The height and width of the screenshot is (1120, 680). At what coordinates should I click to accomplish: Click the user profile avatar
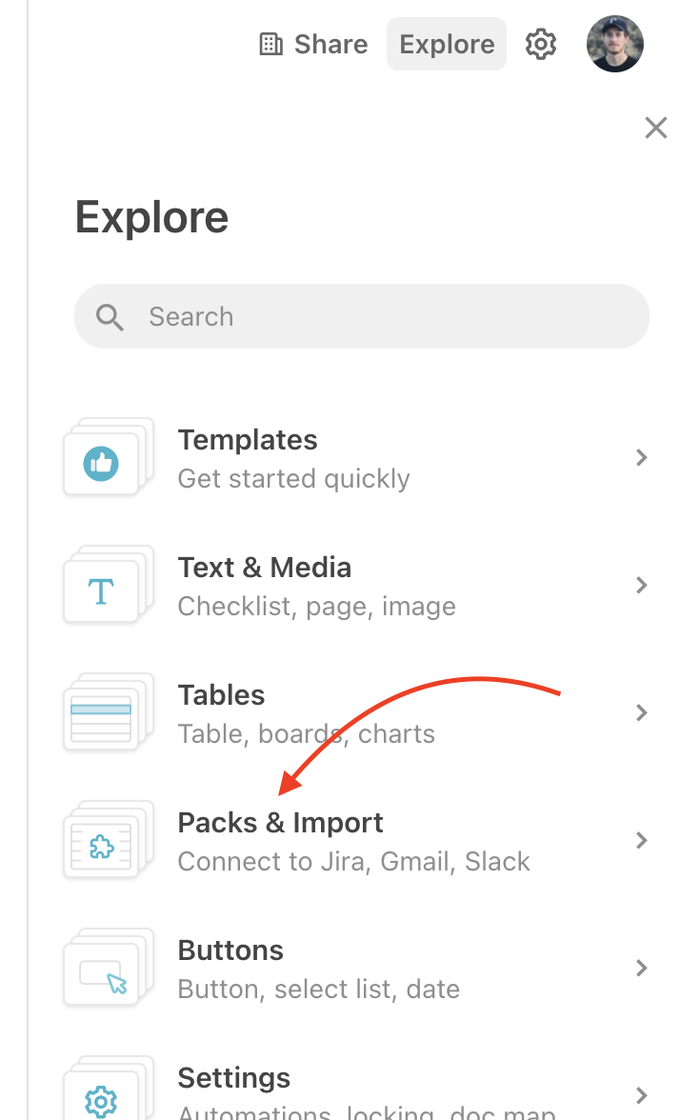click(x=615, y=44)
